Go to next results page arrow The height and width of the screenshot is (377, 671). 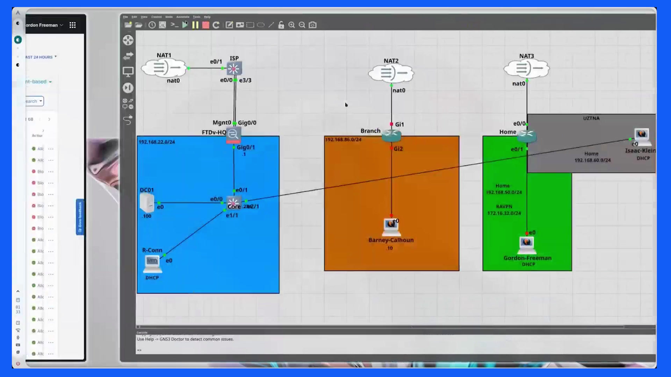coord(49,119)
